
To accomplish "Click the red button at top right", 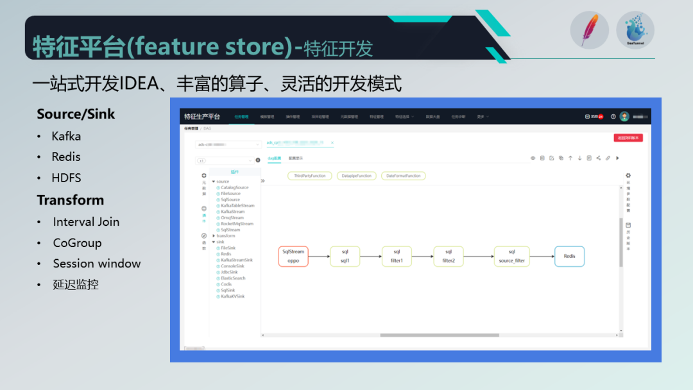I will [x=628, y=138].
